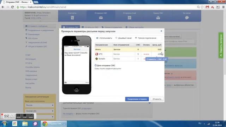Click the phone preview message text

coord(76,54)
